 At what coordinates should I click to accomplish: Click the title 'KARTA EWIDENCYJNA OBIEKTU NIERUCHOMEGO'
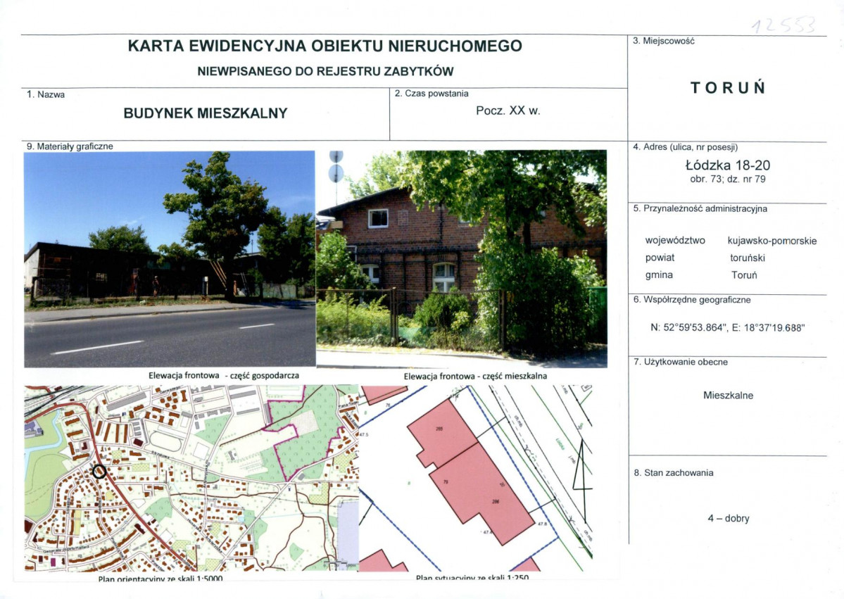click(325, 46)
